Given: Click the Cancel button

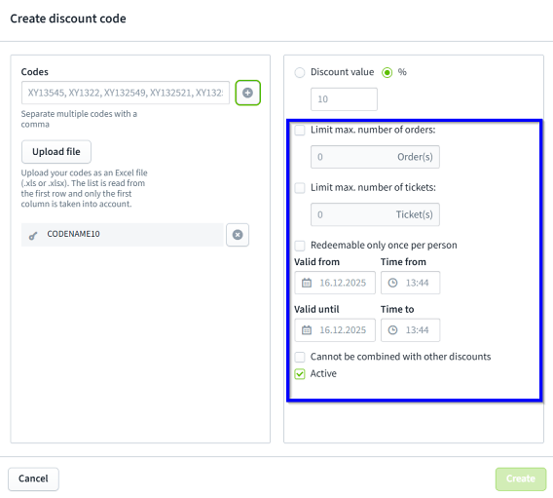Looking at the screenshot, I should pos(33,479).
